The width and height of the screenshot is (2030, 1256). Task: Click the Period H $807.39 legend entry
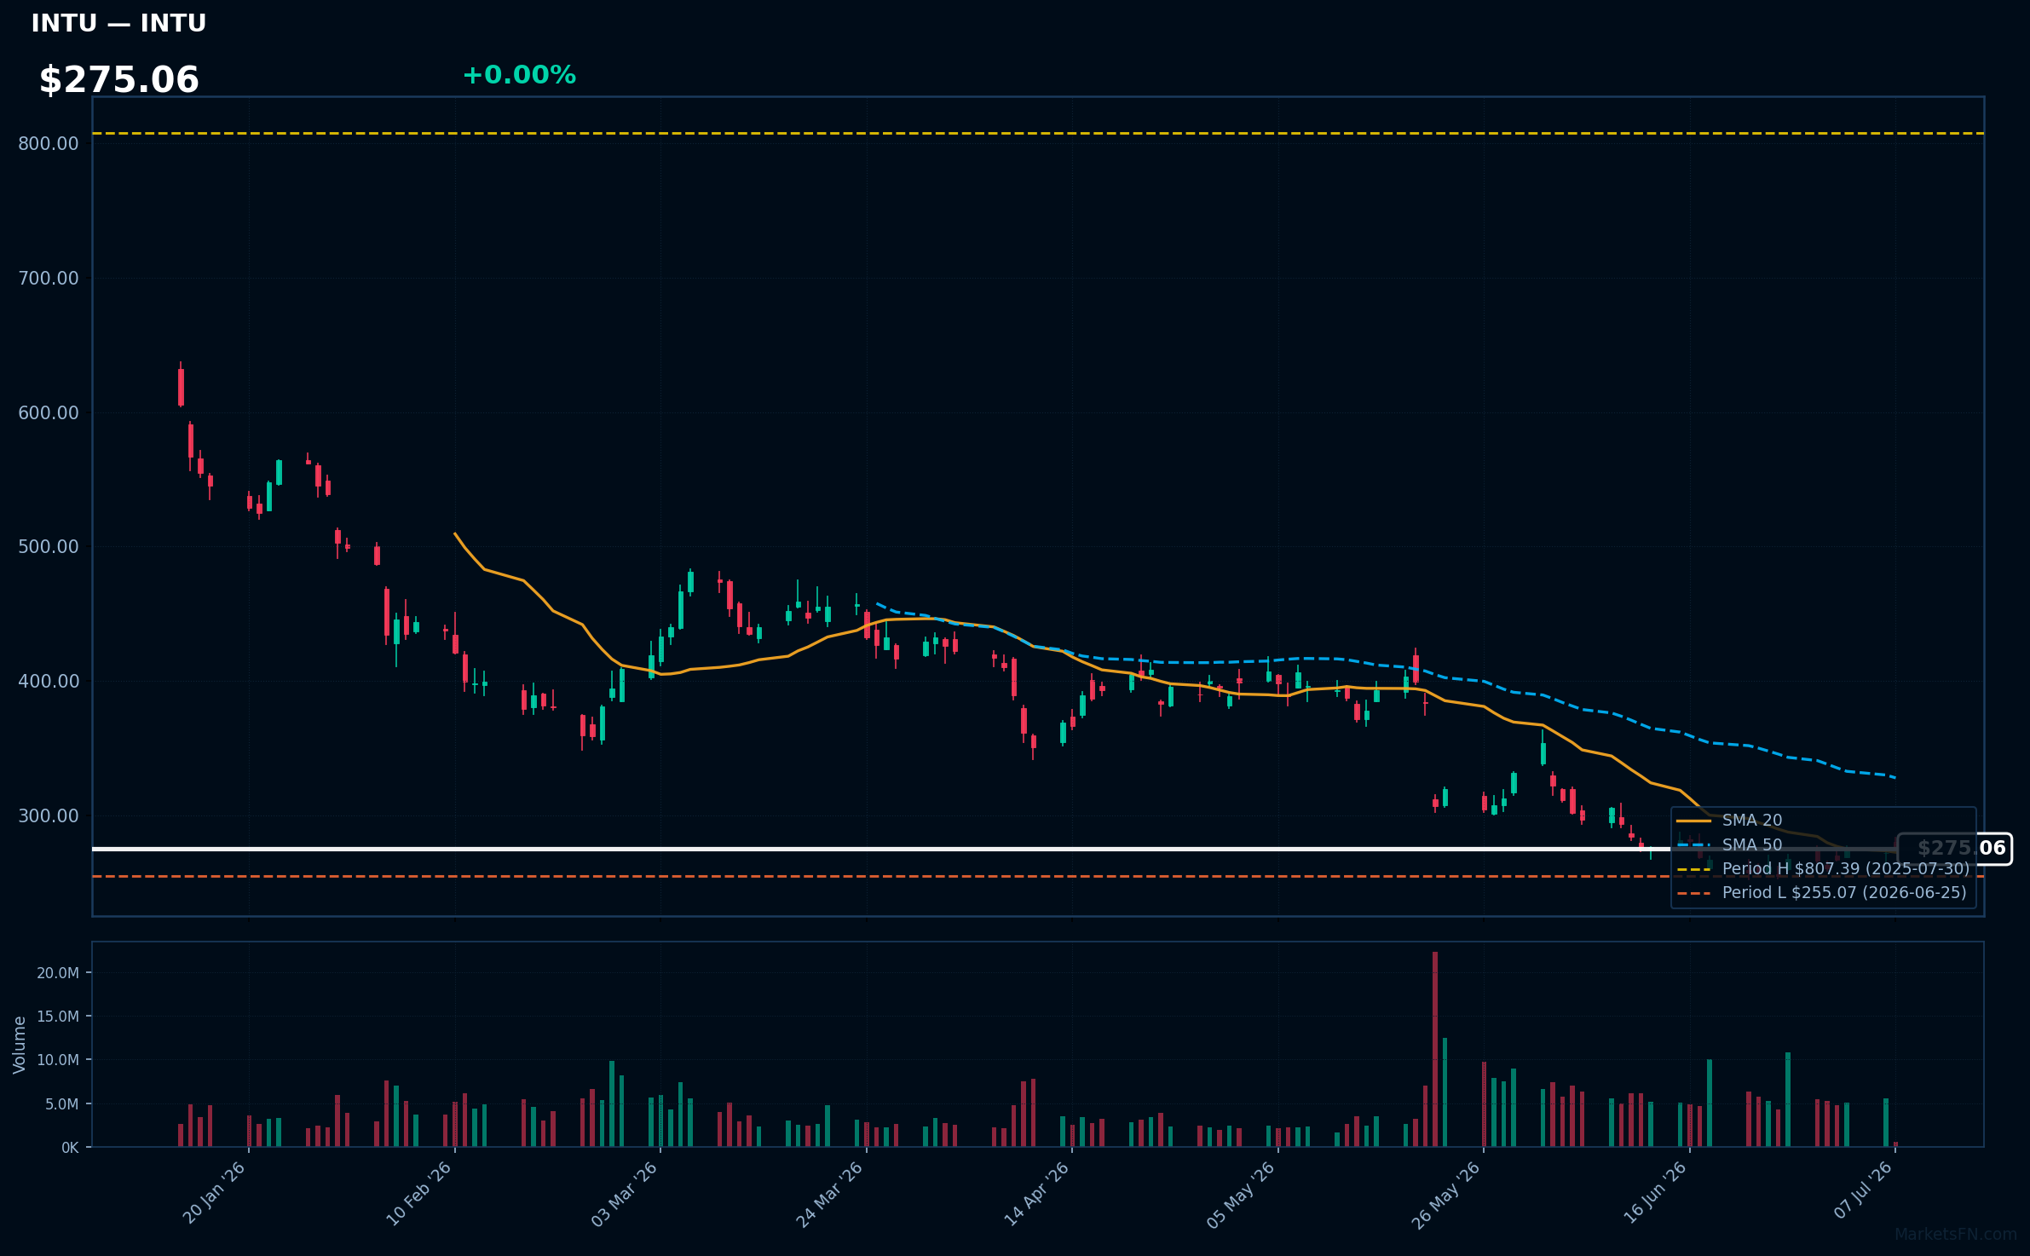click(x=1823, y=869)
